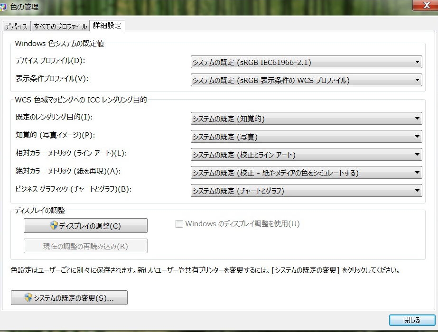Expand the 知覚的 (写真イメージ) dropdown
This screenshot has height=332, width=438.
pyautogui.click(x=306, y=137)
